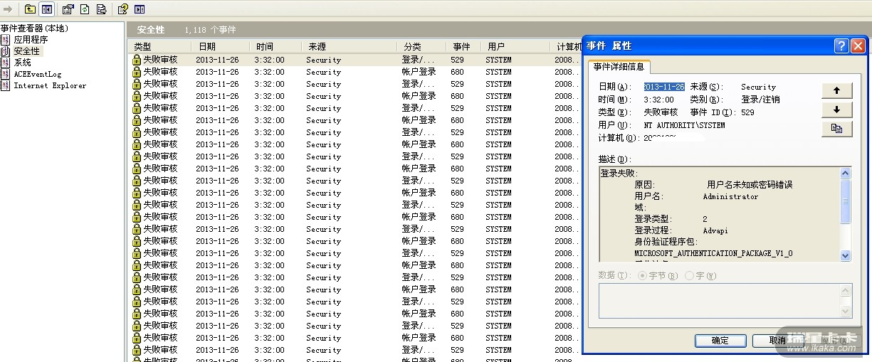Click the empty 数据 data box
Viewport: 872px width, 362px height.
click(725, 300)
